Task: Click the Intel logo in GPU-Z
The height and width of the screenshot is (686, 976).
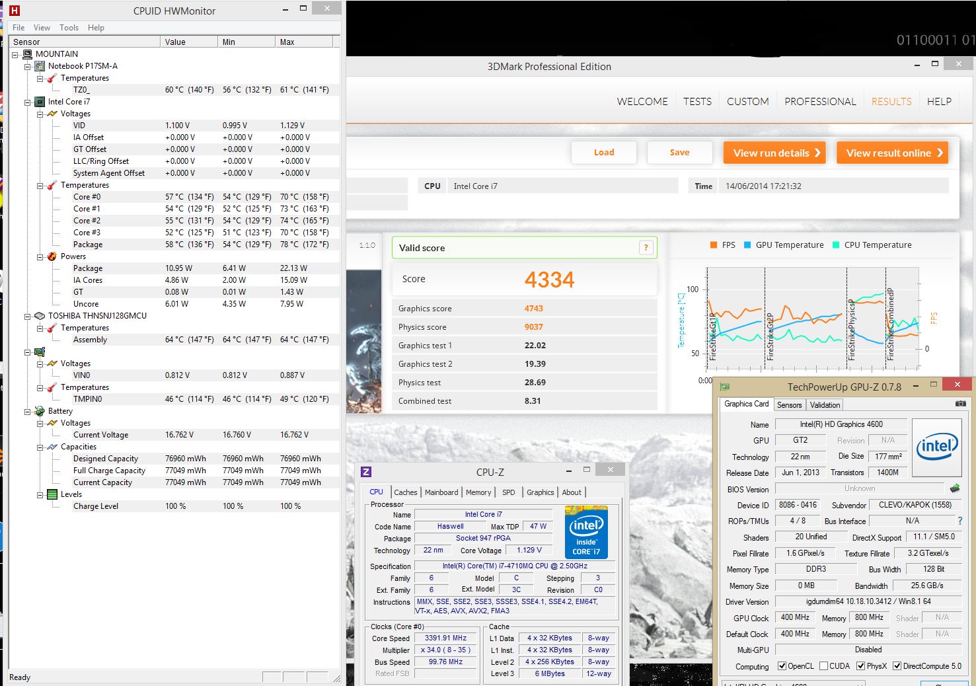Action: point(936,447)
